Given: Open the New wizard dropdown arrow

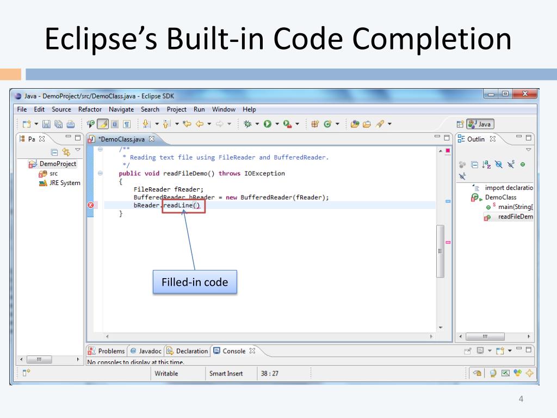Looking at the screenshot, I should click(36, 124).
